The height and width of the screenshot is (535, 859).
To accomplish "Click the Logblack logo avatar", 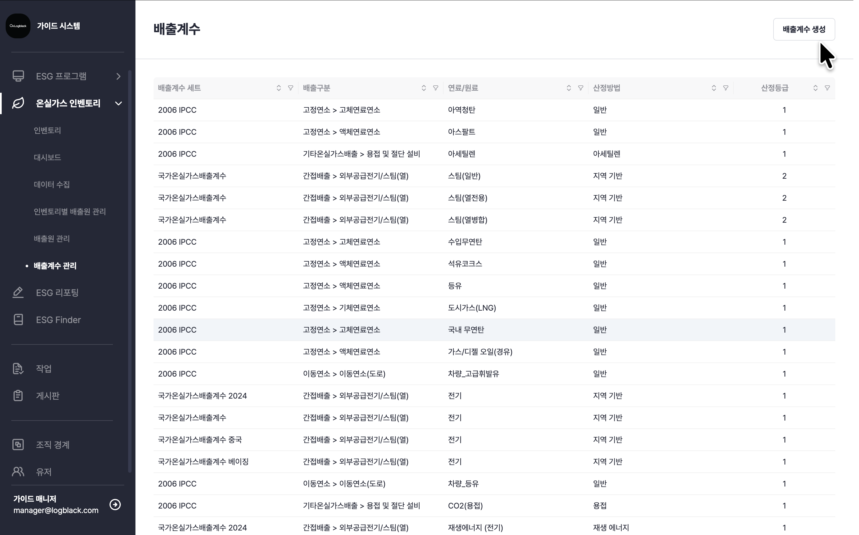I will pyautogui.click(x=18, y=26).
